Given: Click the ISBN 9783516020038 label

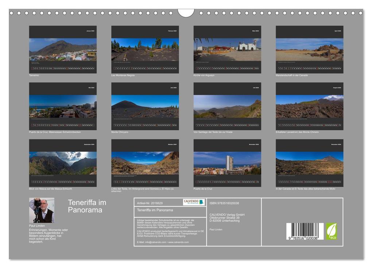Looking at the screenshot, I should tap(225, 203).
